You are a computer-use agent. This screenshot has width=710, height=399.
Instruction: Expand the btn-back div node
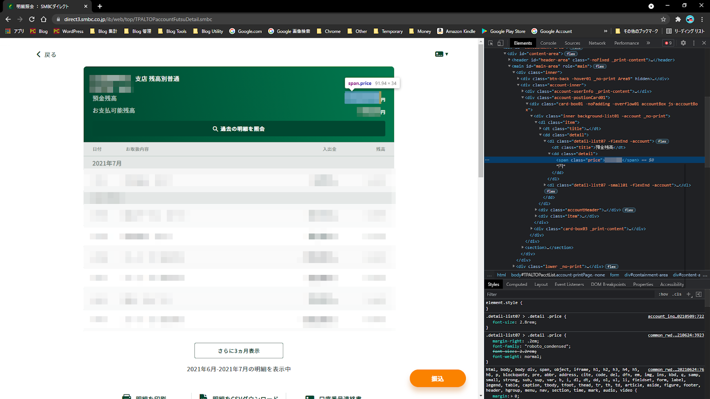point(518,78)
